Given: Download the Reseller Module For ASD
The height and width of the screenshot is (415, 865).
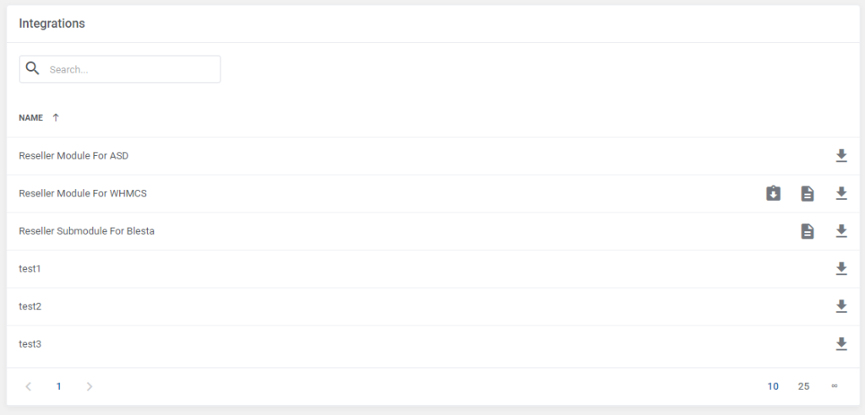Looking at the screenshot, I should (841, 156).
